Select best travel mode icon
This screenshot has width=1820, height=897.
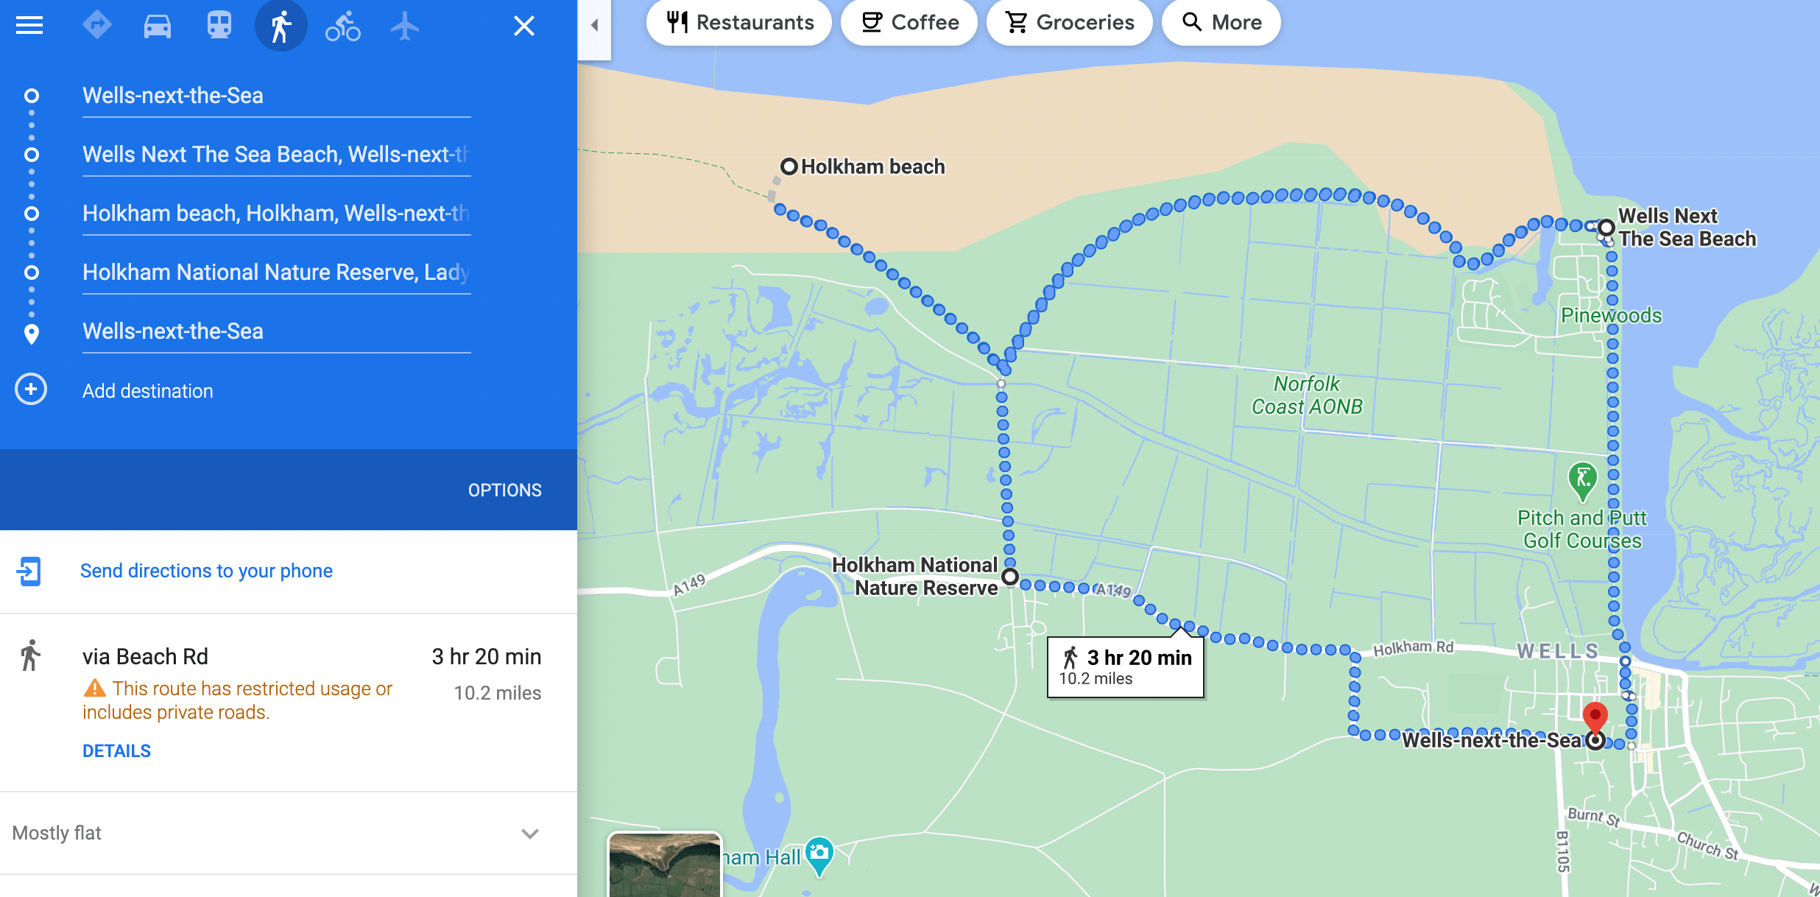(x=96, y=26)
